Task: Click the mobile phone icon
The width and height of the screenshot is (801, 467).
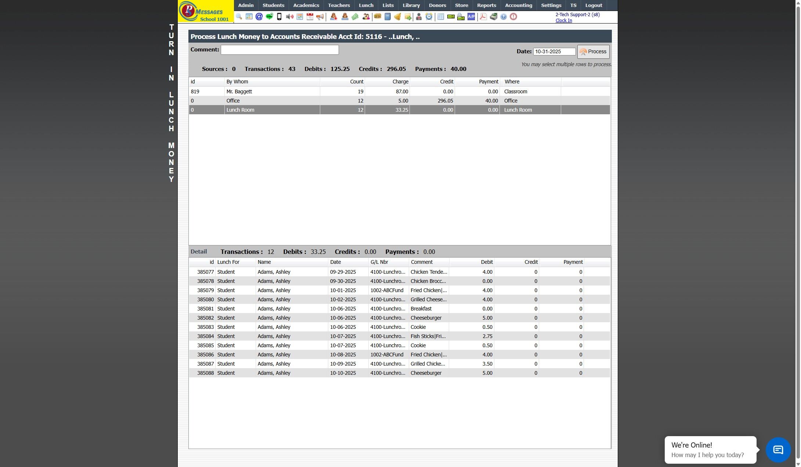Action: [x=279, y=17]
